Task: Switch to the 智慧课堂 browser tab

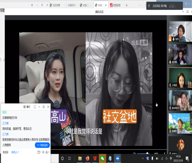Action: pos(115,5)
